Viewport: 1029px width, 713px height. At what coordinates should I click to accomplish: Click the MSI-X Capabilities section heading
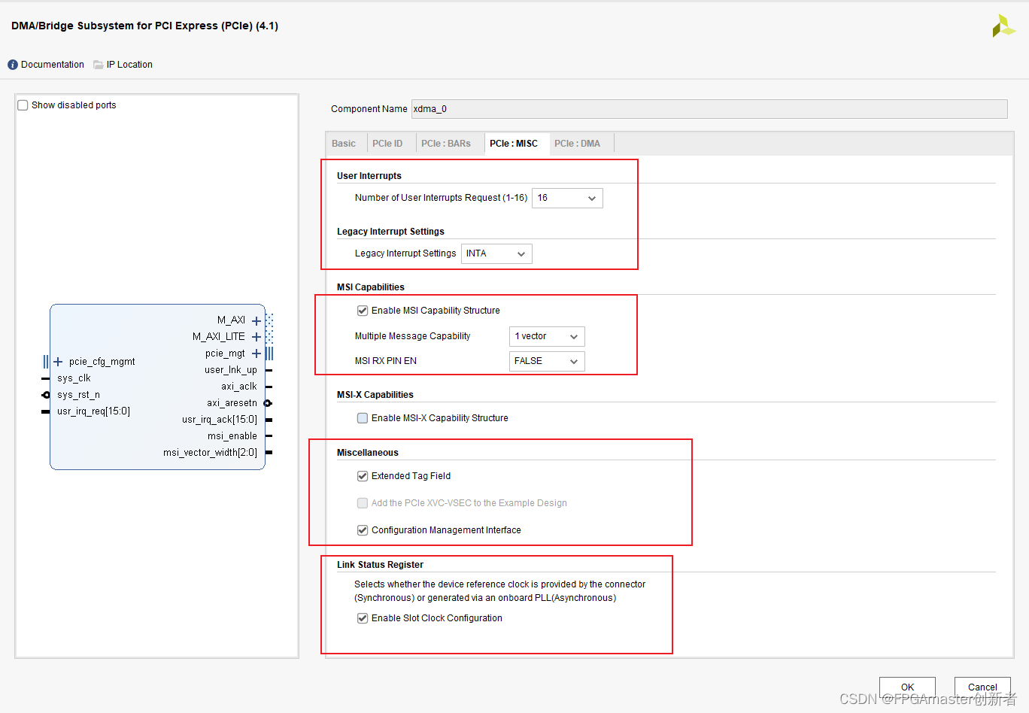(x=375, y=395)
